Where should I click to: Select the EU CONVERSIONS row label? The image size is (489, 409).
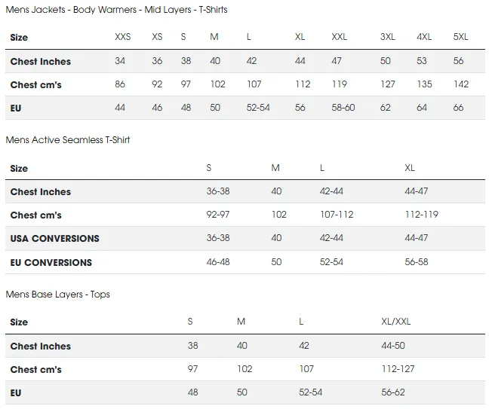[51, 262]
